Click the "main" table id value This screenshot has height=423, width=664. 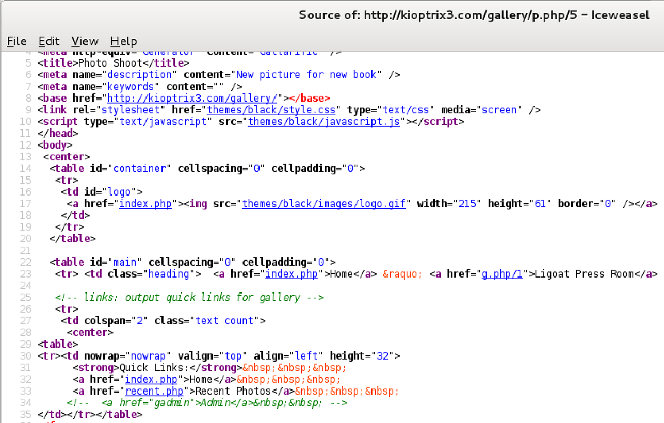[125, 262]
